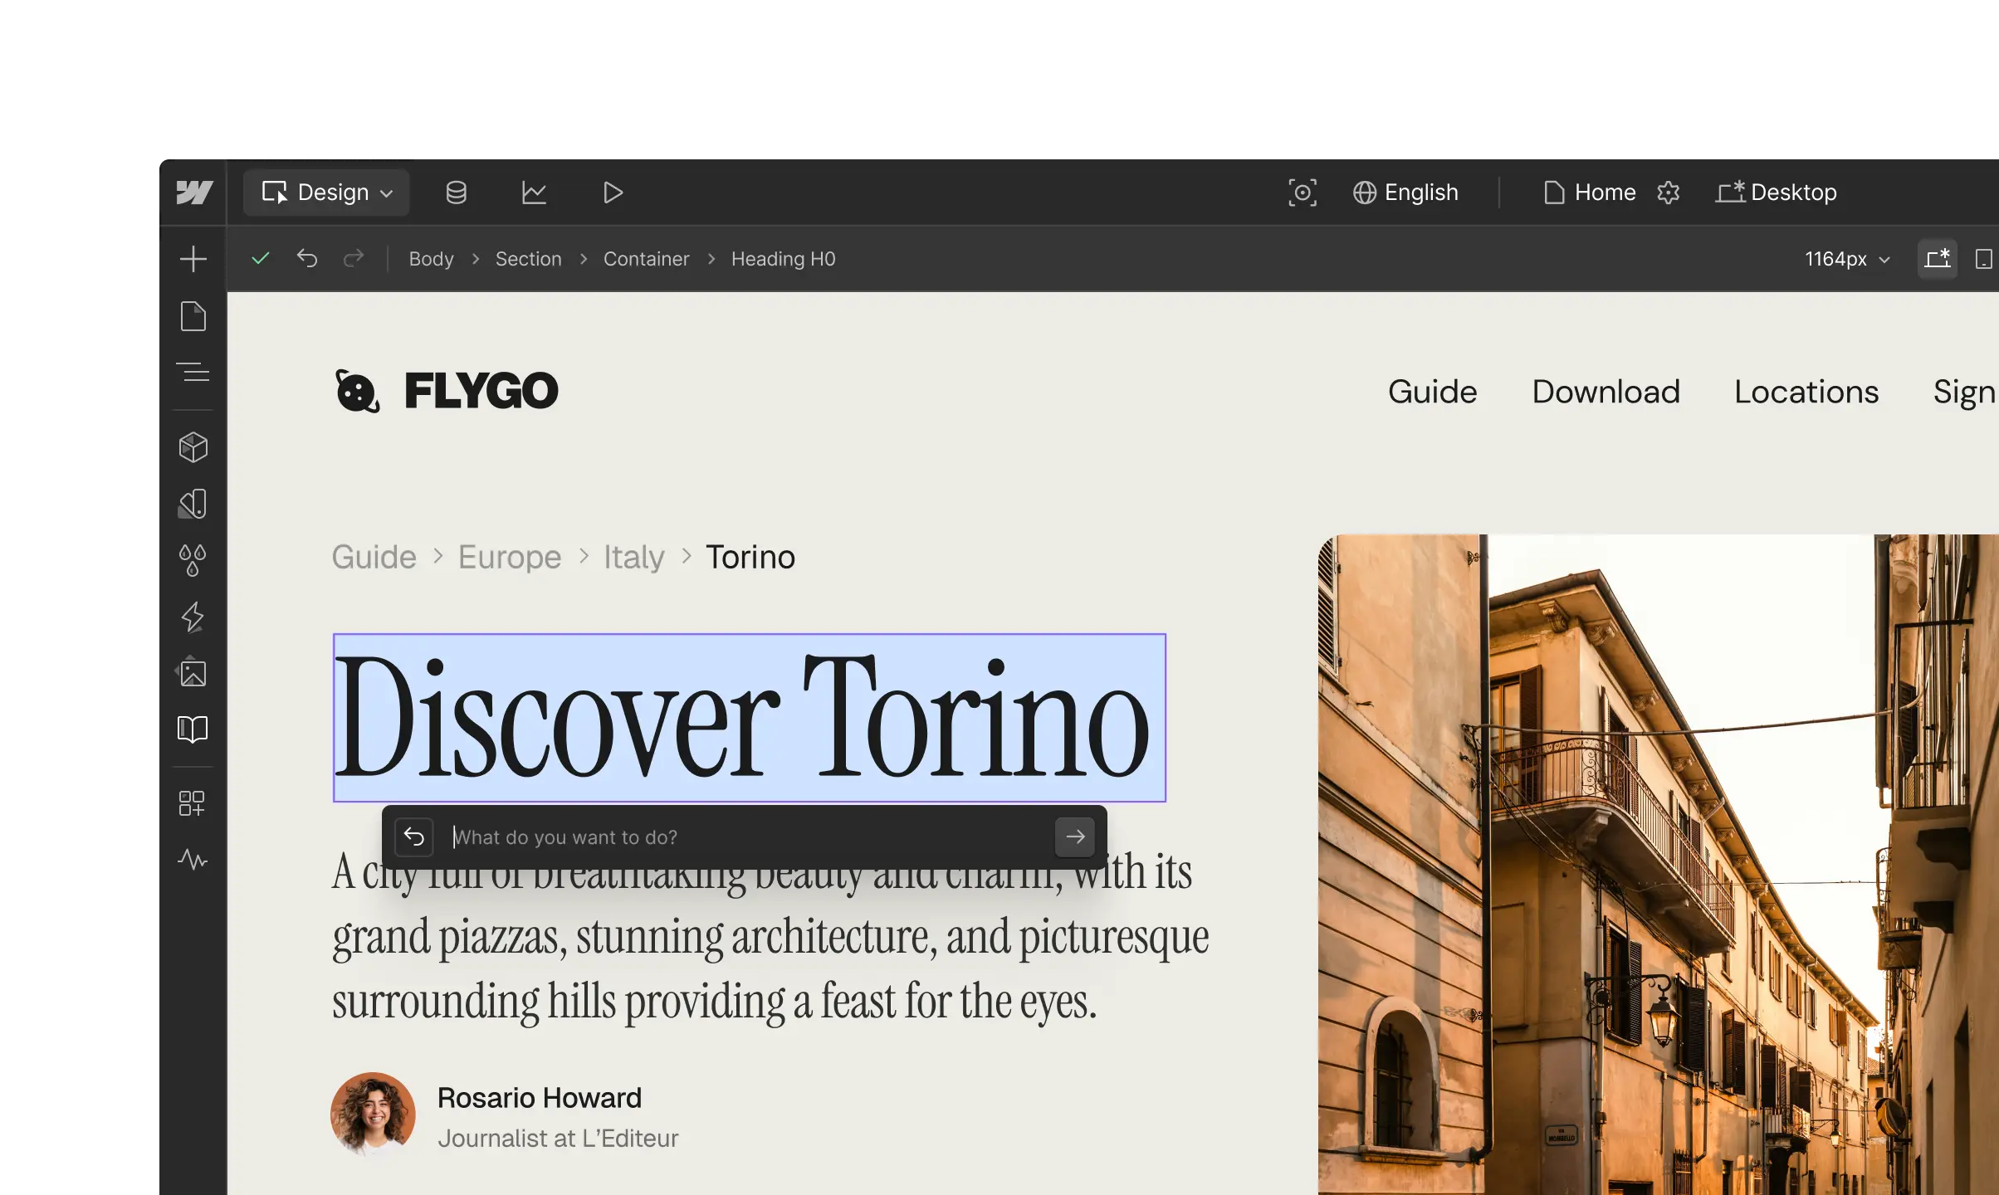Open the Assets panel
The height and width of the screenshot is (1195, 1999).
[x=193, y=672]
